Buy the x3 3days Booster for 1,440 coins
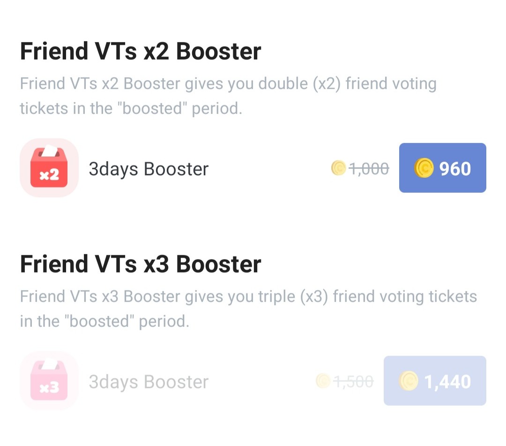Image resolution: width=506 pixels, height=446 pixels. [435, 381]
